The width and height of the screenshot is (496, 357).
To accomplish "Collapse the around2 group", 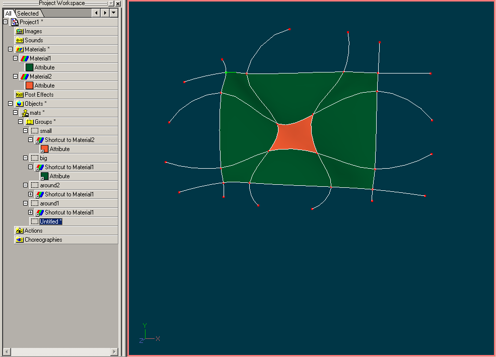I will coord(26,185).
